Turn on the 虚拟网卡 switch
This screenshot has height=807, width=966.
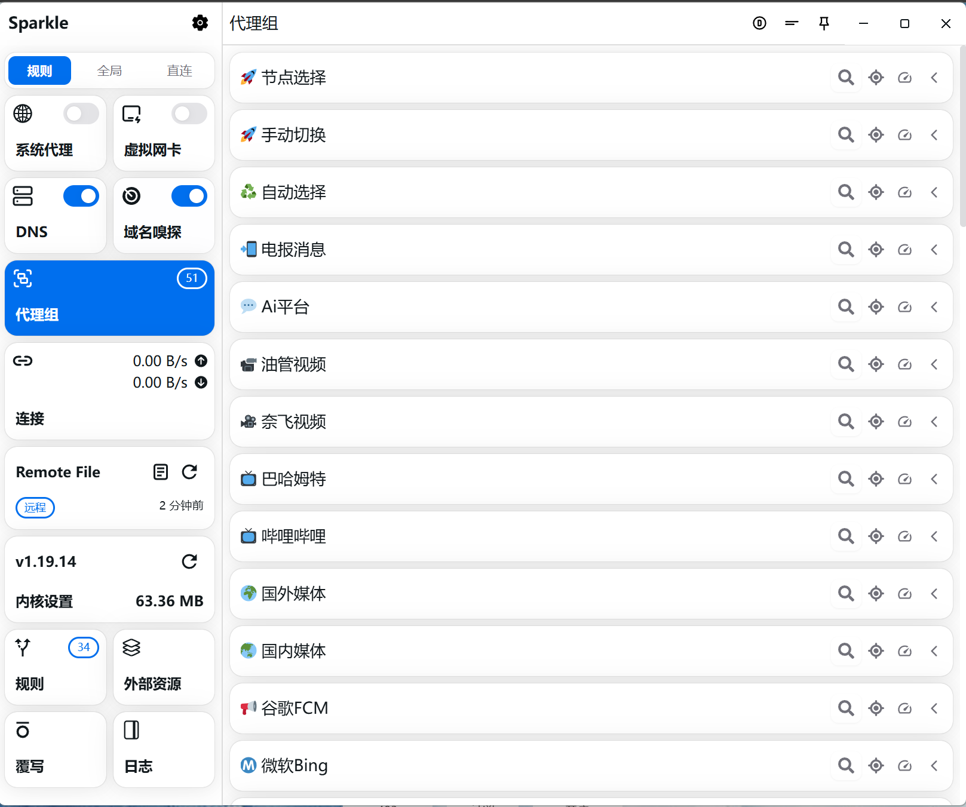click(189, 113)
